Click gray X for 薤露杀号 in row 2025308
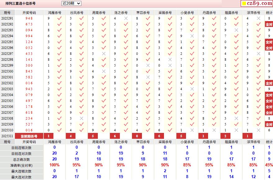 coord(236,118)
